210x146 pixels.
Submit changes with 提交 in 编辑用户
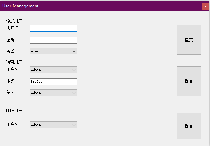point(189,81)
